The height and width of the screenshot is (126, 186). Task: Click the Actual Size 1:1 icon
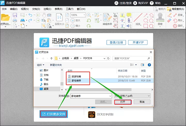pos(59,17)
